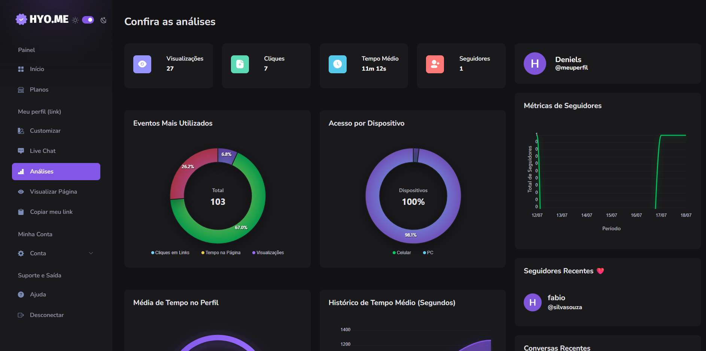Go to the Planos page
706x351 pixels.
(x=56, y=90)
